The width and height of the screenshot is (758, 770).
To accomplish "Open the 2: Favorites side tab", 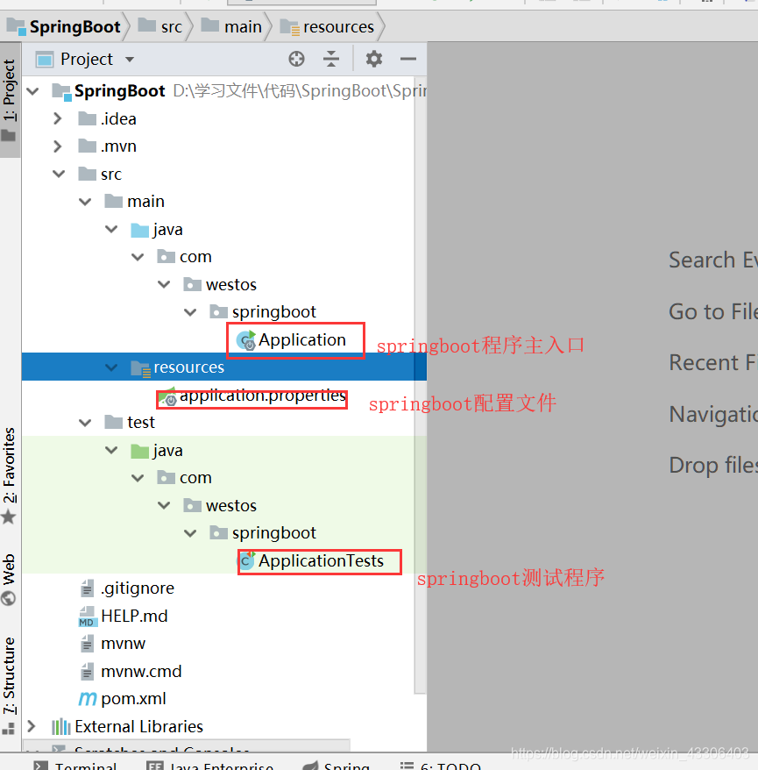I will click(x=10, y=475).
